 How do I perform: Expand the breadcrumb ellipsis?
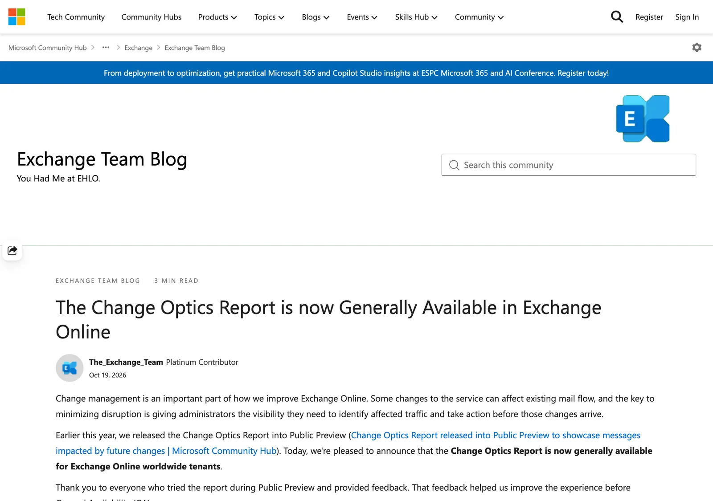tap(106, 47)
